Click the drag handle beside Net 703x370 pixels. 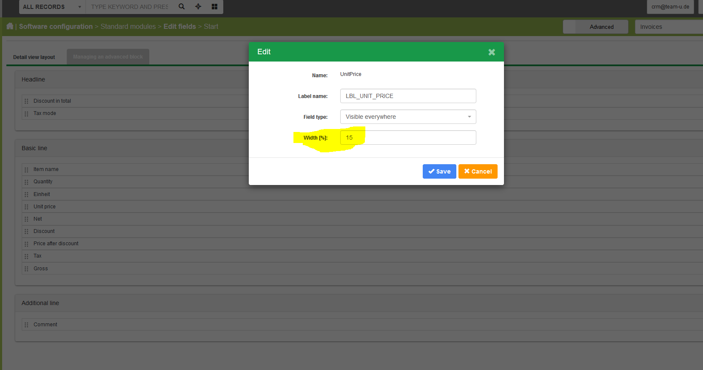pos(26,219)
